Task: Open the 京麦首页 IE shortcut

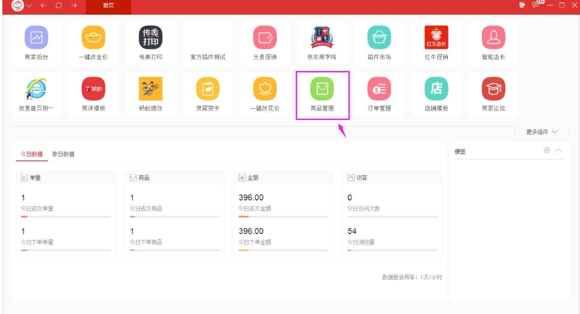Action: [36, 89]
